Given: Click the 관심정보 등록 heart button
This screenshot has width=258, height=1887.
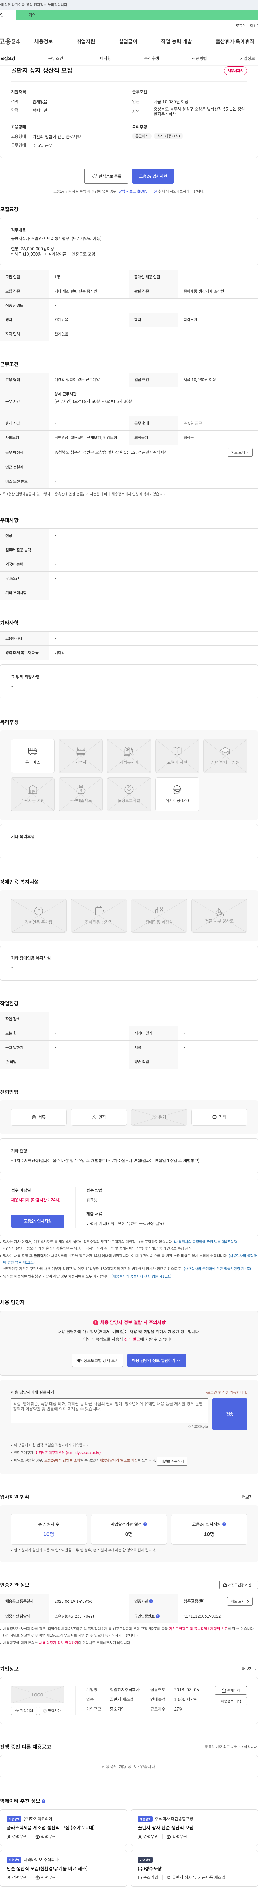Looking at the screenshot, I should click(x=106, y=176).
